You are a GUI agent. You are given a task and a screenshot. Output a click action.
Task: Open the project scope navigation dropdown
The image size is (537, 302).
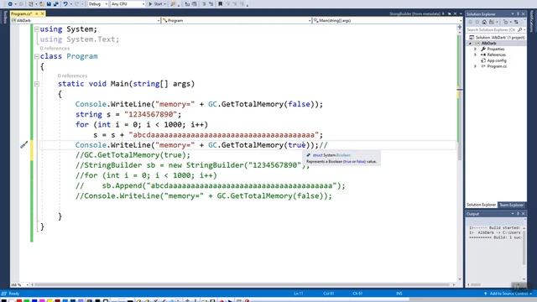(86, 20)
